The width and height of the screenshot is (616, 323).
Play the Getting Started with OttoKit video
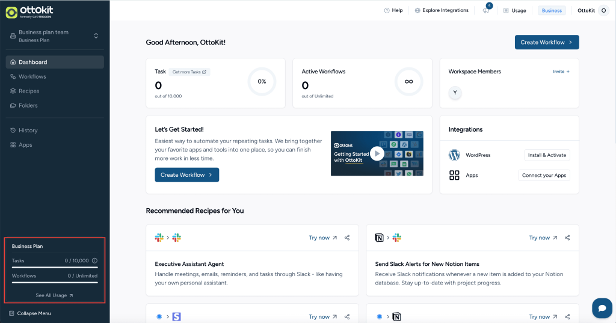pos(377,153)
